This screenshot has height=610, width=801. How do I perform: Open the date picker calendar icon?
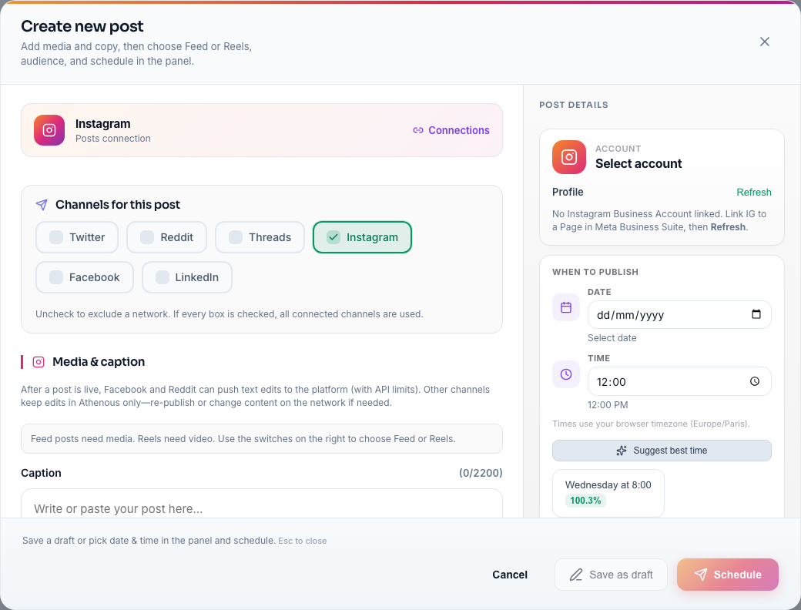[x=756, y=314]
